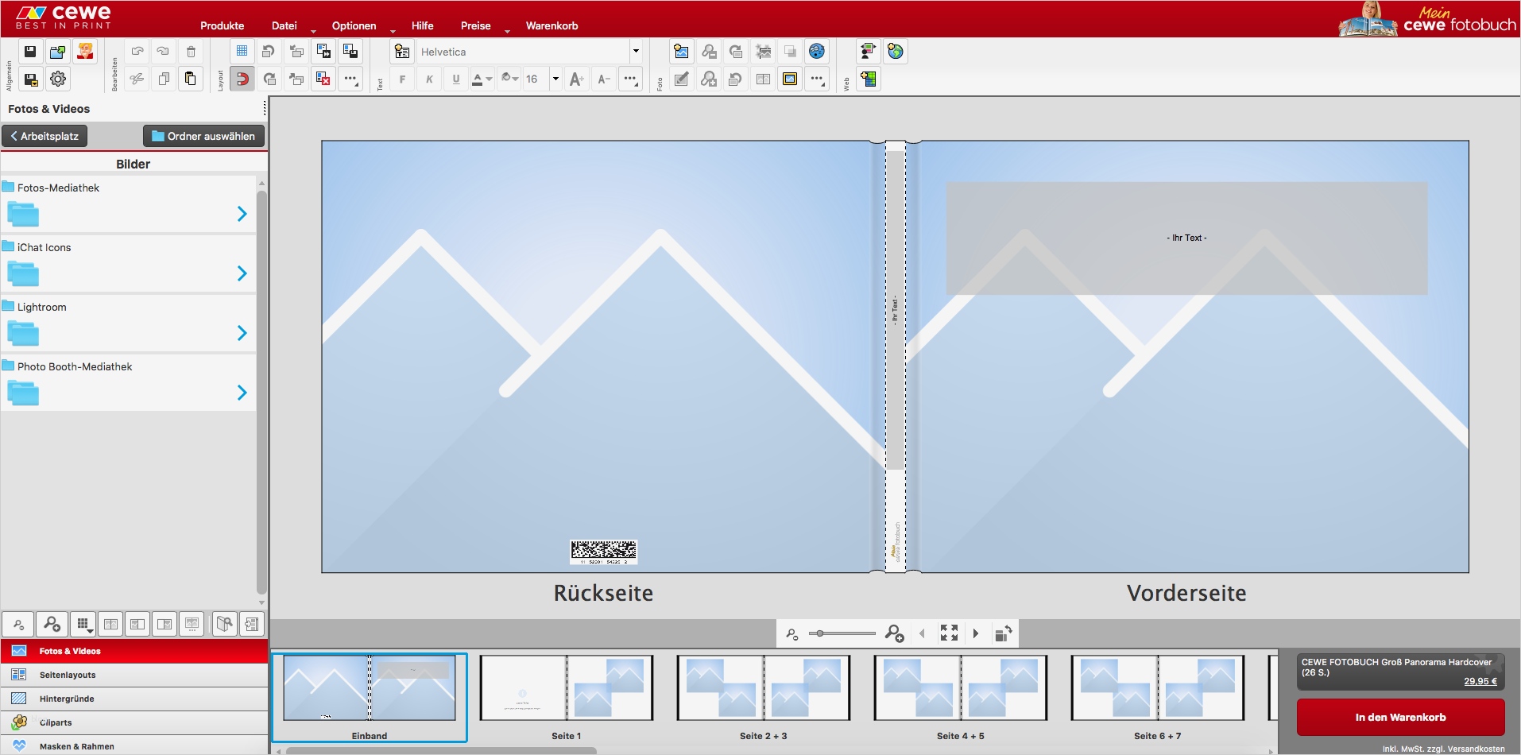Select the Einband thumbnail

tap(370, 698)
